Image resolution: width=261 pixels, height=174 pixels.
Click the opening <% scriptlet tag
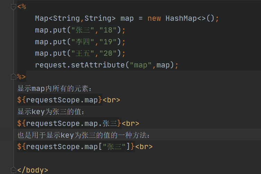pos(22,7)
